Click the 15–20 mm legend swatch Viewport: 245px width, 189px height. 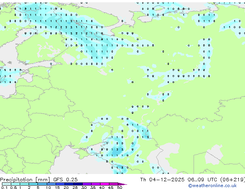pyautogui.click(x=60, y=184)
